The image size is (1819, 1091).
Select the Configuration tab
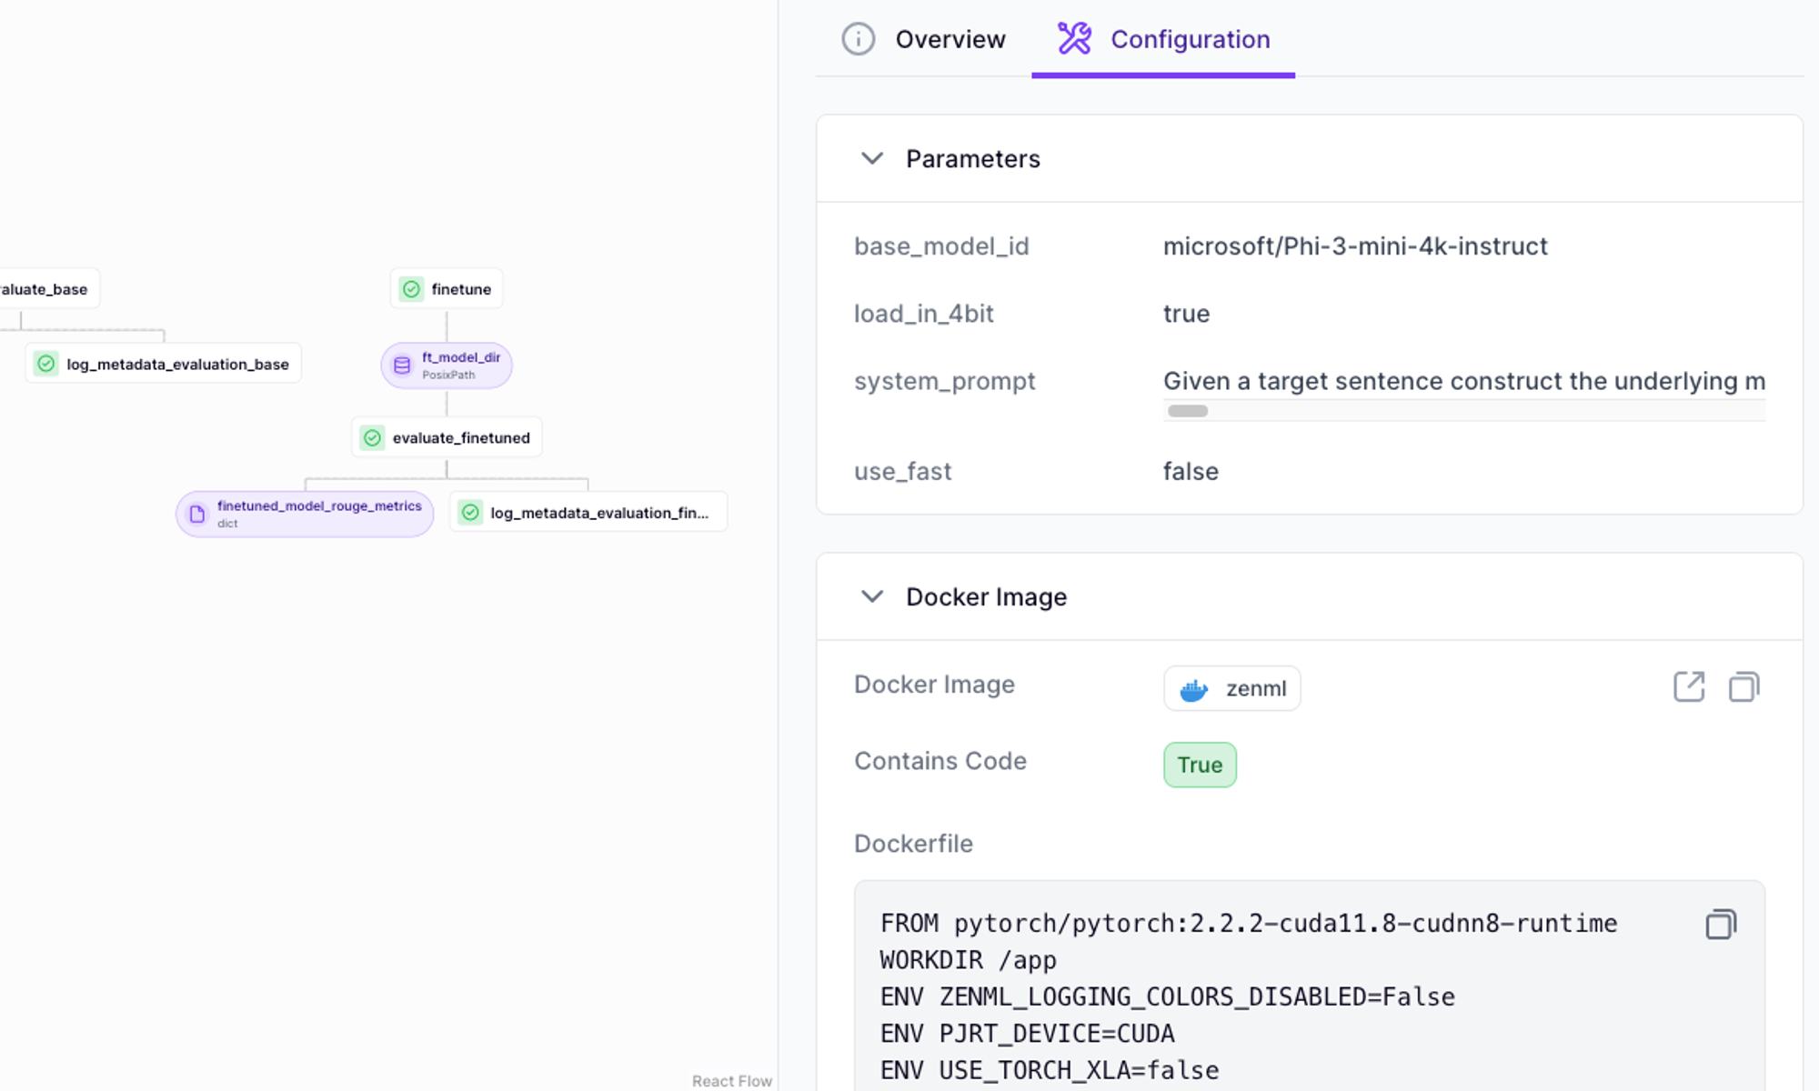click(1163, 39)
